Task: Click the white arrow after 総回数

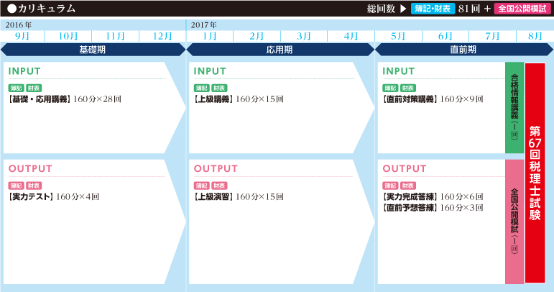Action: pyautogui.click(x=403, y=9)
